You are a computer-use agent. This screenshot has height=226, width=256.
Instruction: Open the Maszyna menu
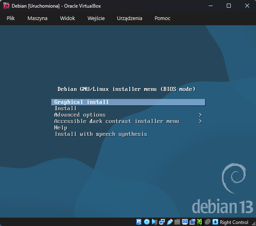(37, 18)
